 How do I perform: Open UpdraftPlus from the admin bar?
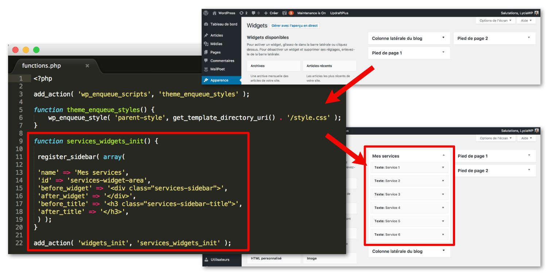pyautogui.click(x=339, y=13)
